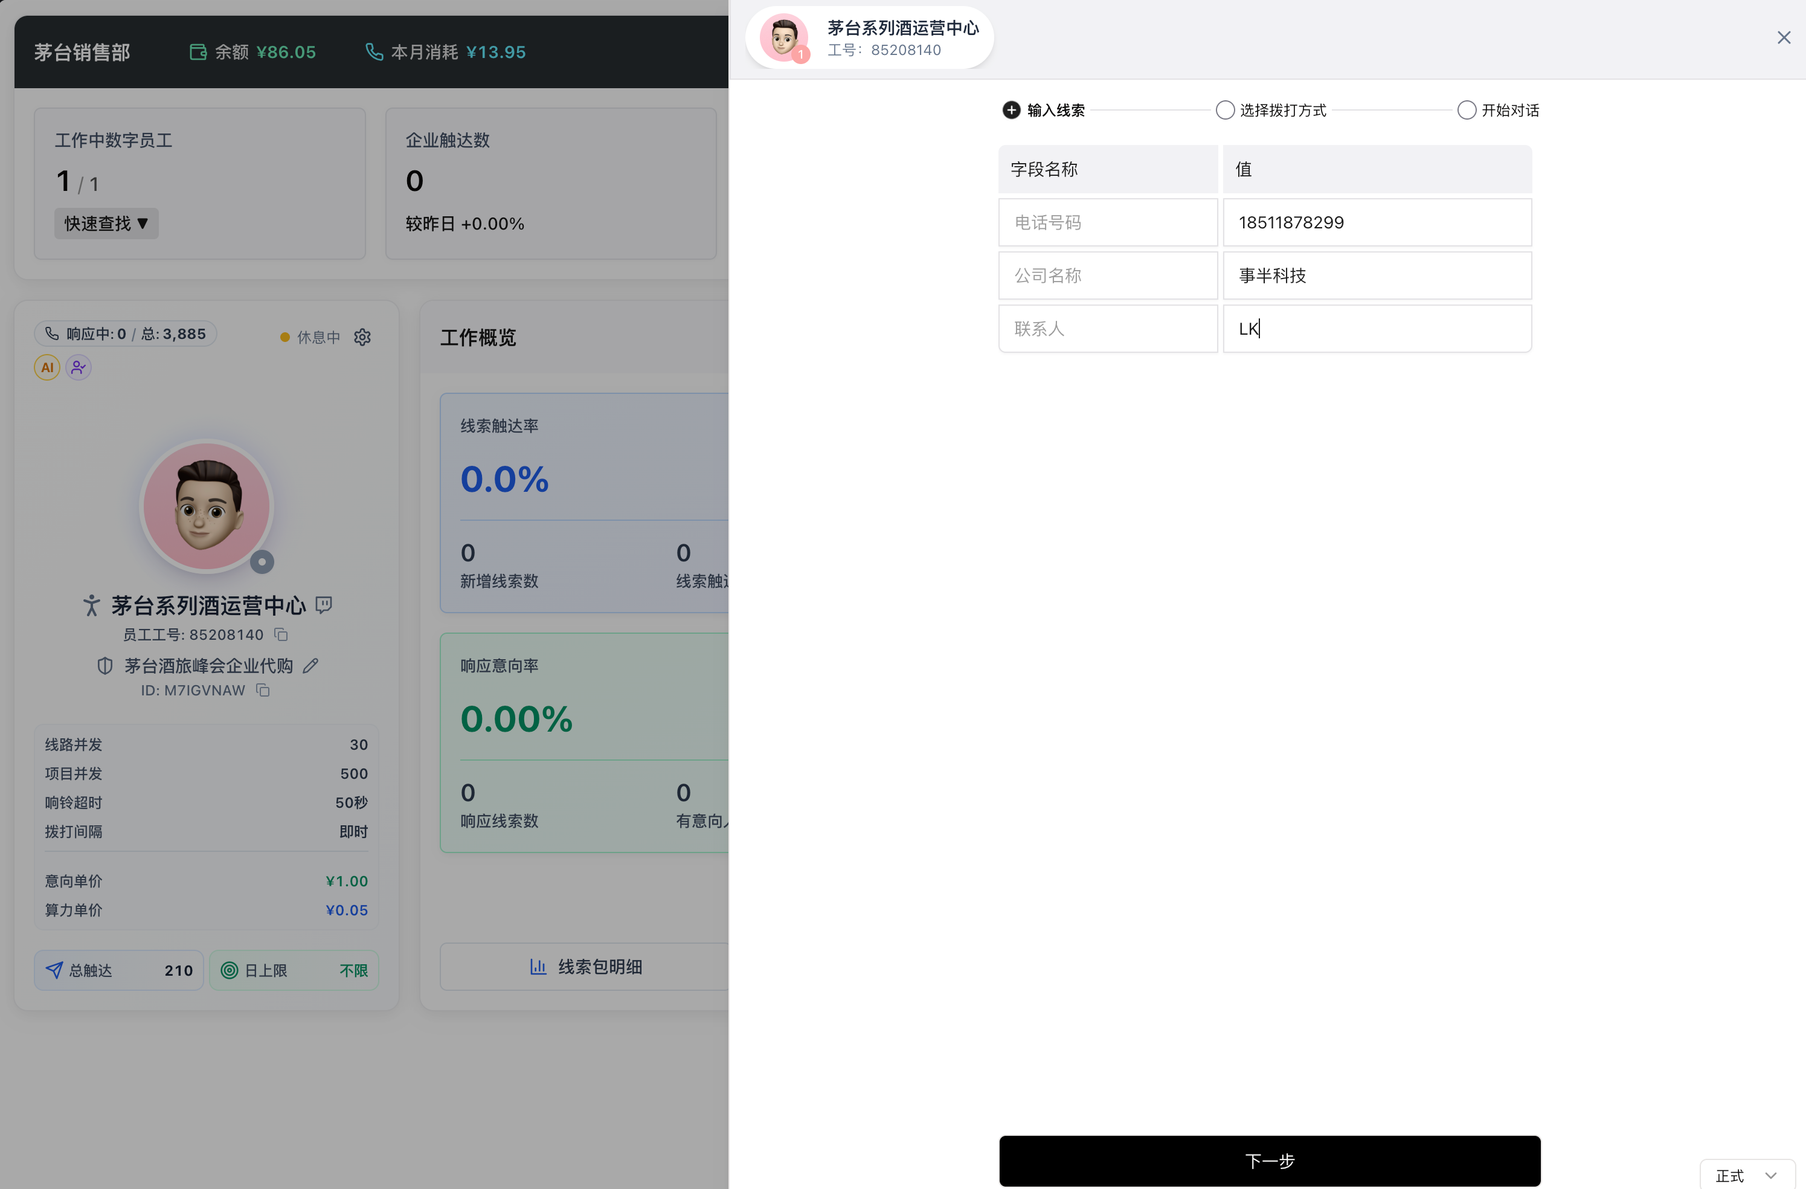Click the 休息中 status indicator
Viewport: 1806px width, 1189px height.
click(310, 337)
